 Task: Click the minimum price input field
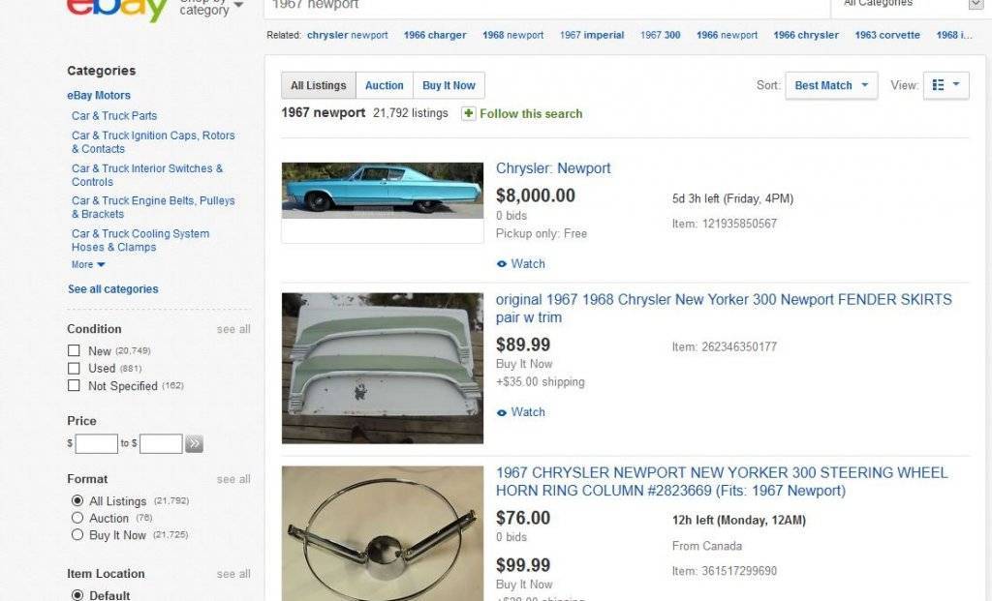click(97, 444)
